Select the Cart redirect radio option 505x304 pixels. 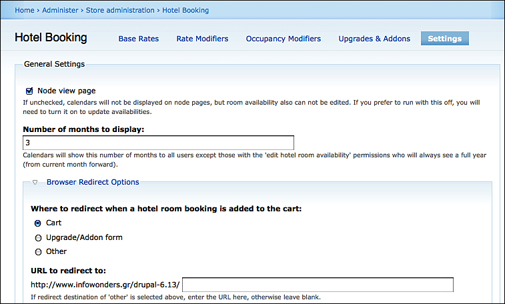tap(38, 223)
